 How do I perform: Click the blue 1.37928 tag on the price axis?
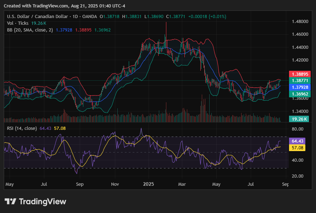[300, 87]
